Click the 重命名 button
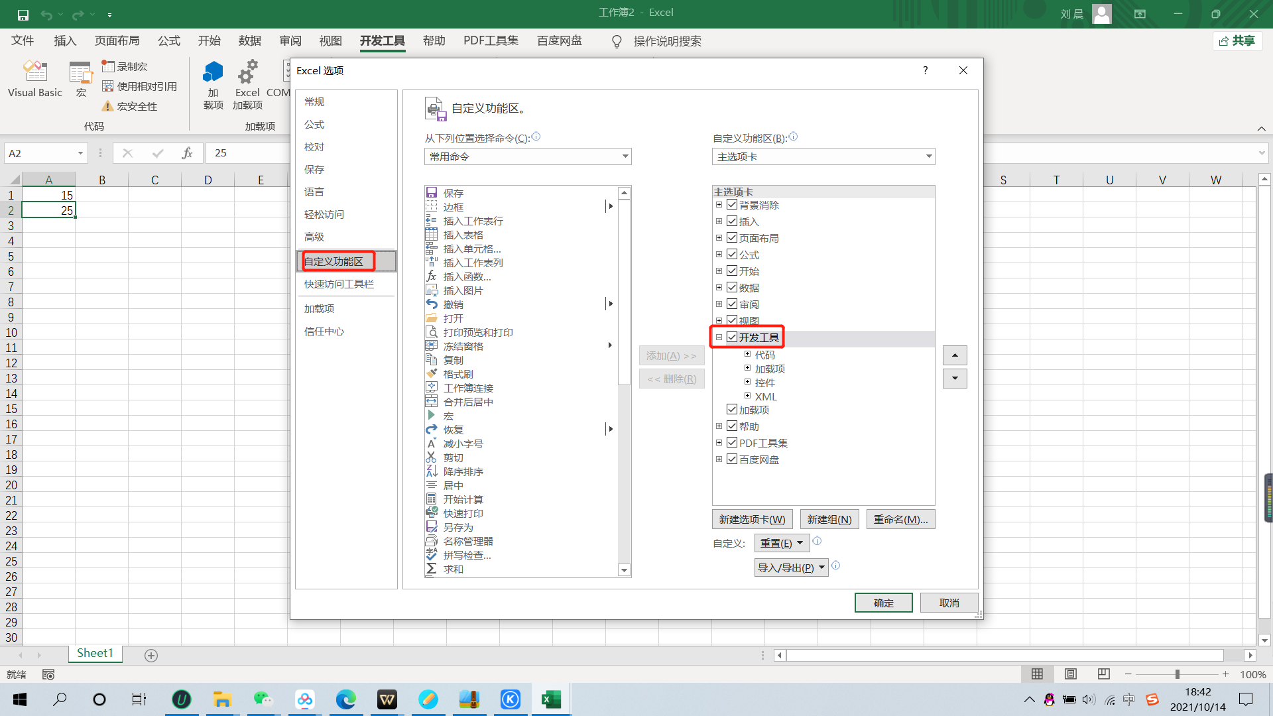 pyautogui.click(x=900, y=519)
